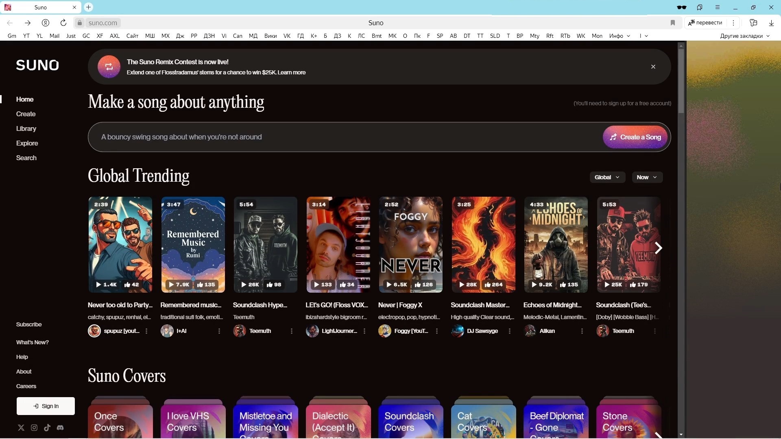Image resolution: width=781 pixels, height=439 pixels.
Task: Play the Soundclash Master song
Action: (468, 285)
